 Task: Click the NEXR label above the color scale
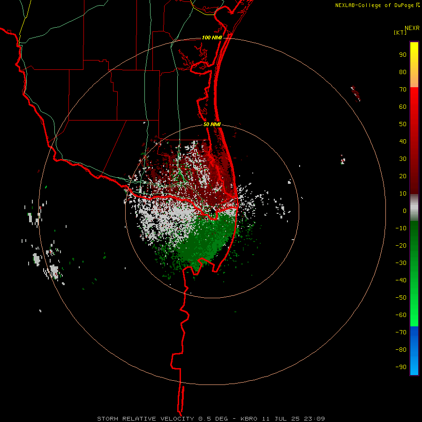pyautogui.click(x=412, y=28)
